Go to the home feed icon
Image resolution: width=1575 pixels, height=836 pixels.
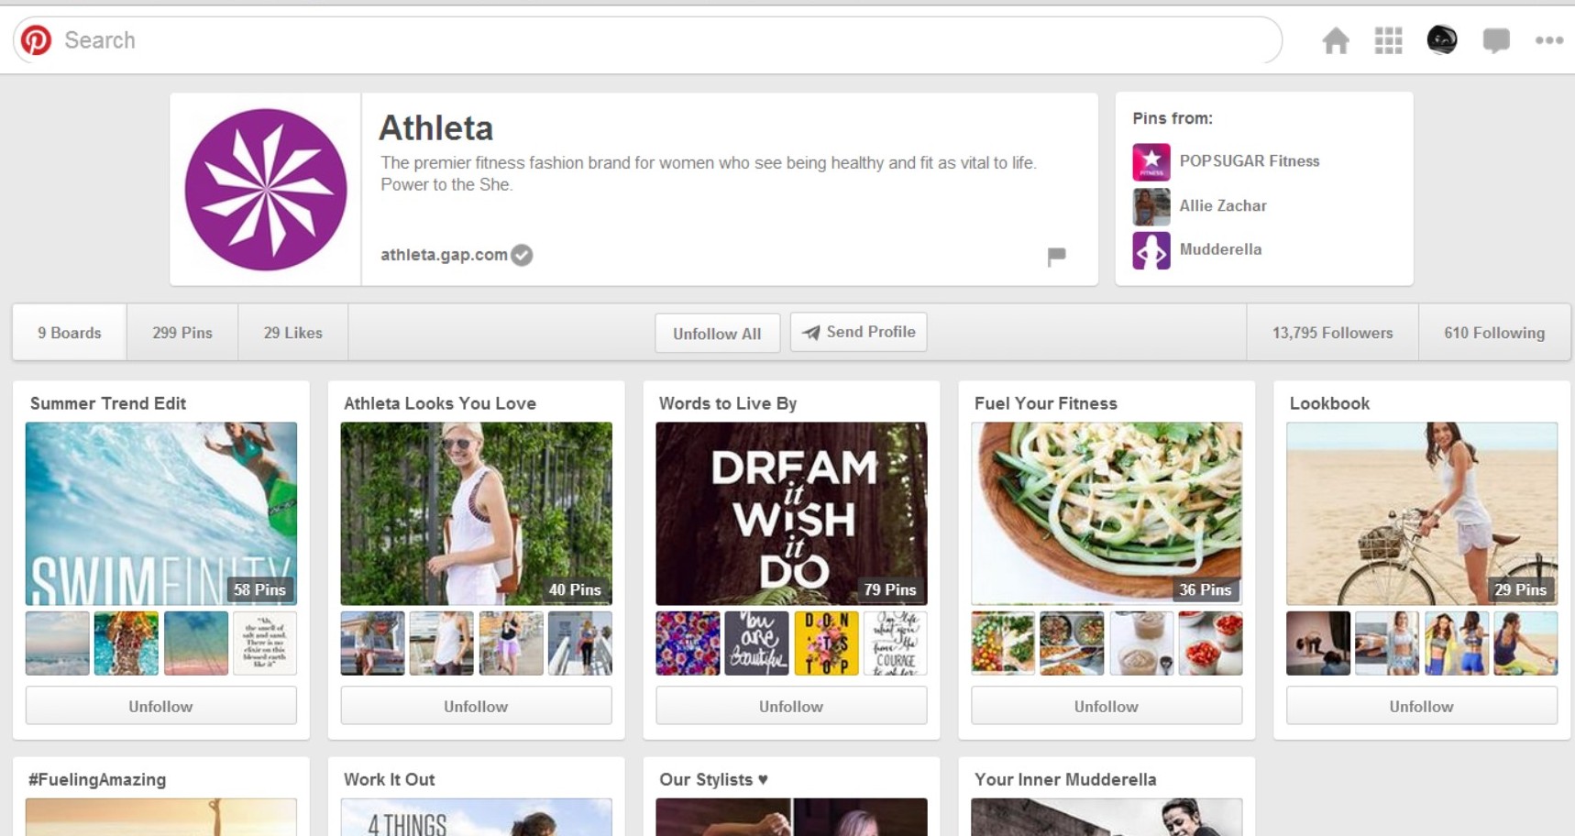(1335, 40)
